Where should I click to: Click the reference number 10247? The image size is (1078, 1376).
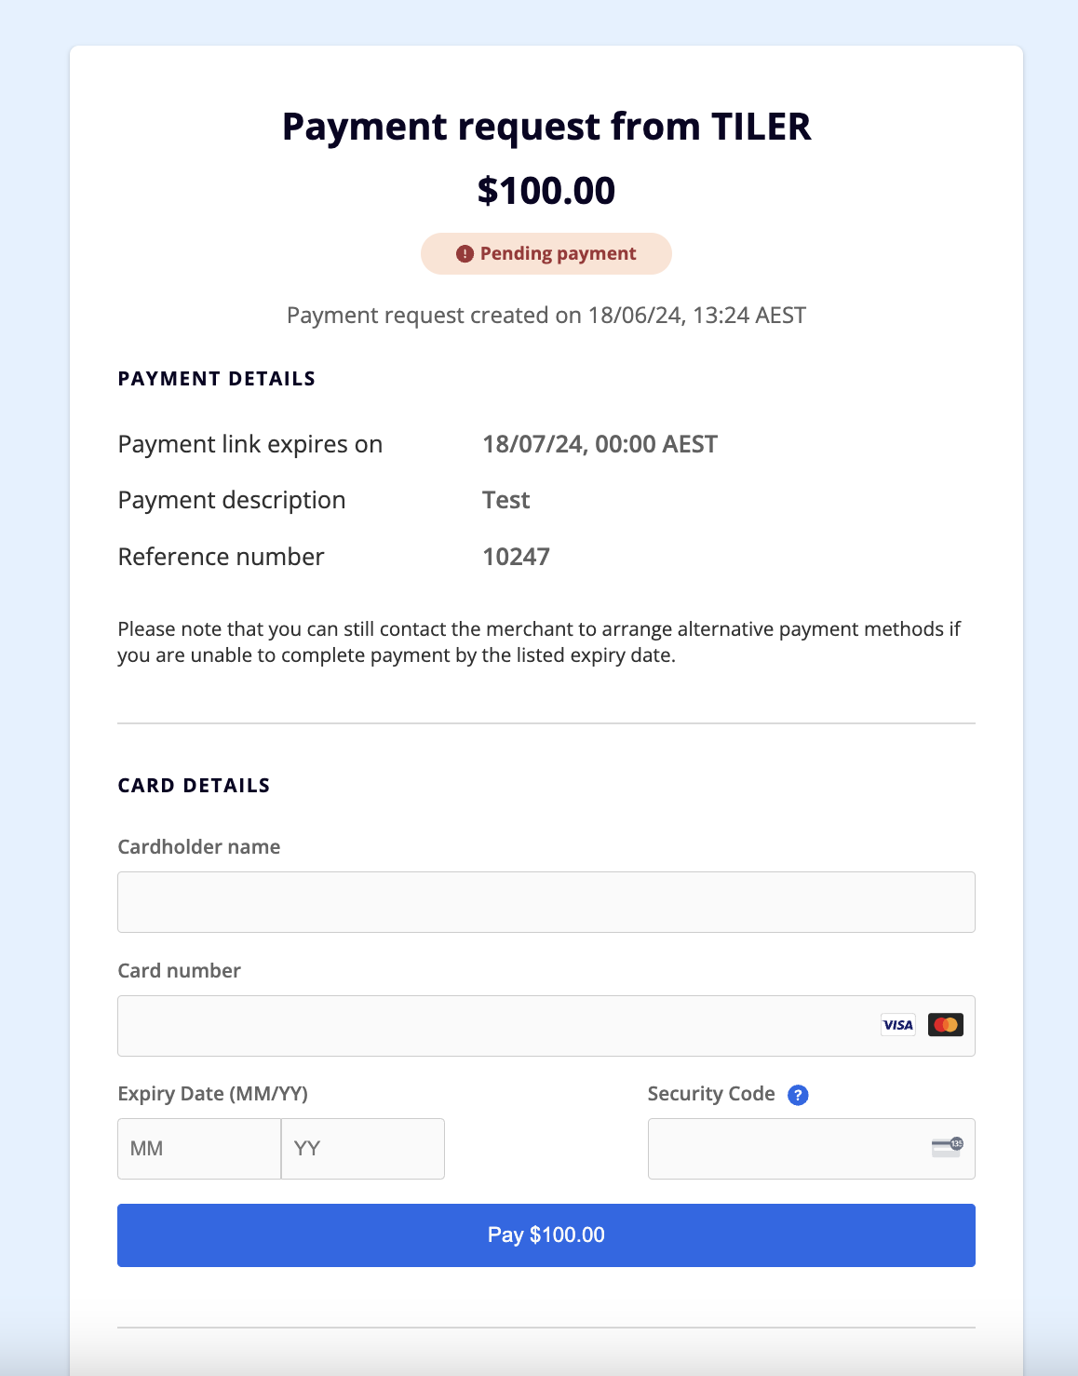pyautogui.click(x=516, y=557)
